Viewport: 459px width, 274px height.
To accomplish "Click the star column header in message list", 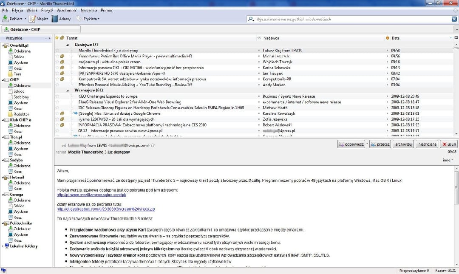I will pos(56,38).
